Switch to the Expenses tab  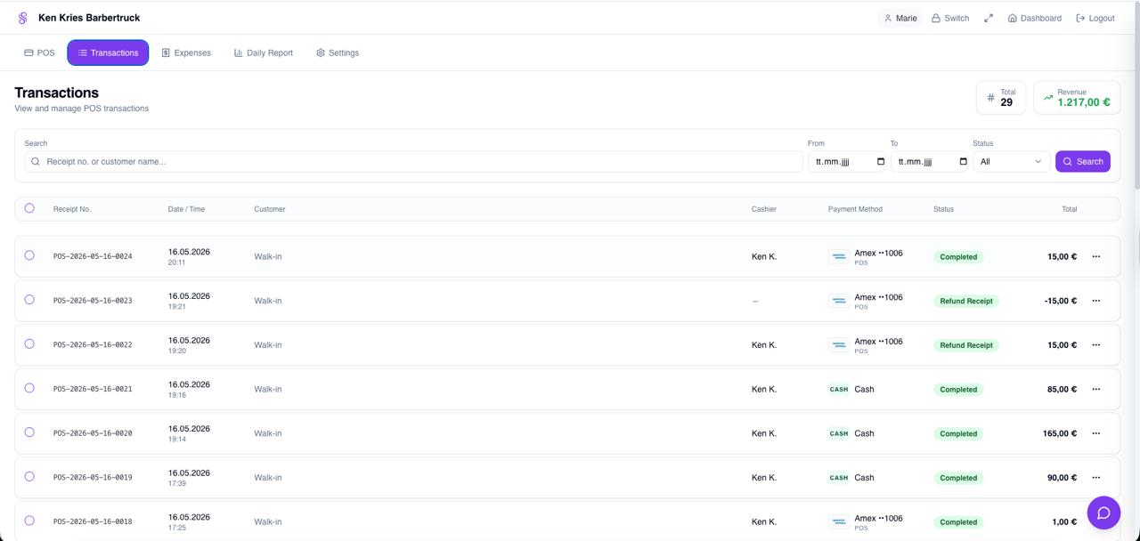click(x=186, y=52)
